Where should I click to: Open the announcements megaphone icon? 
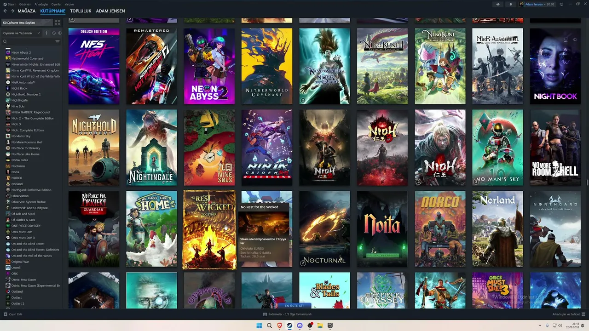[x=498, y=4]
